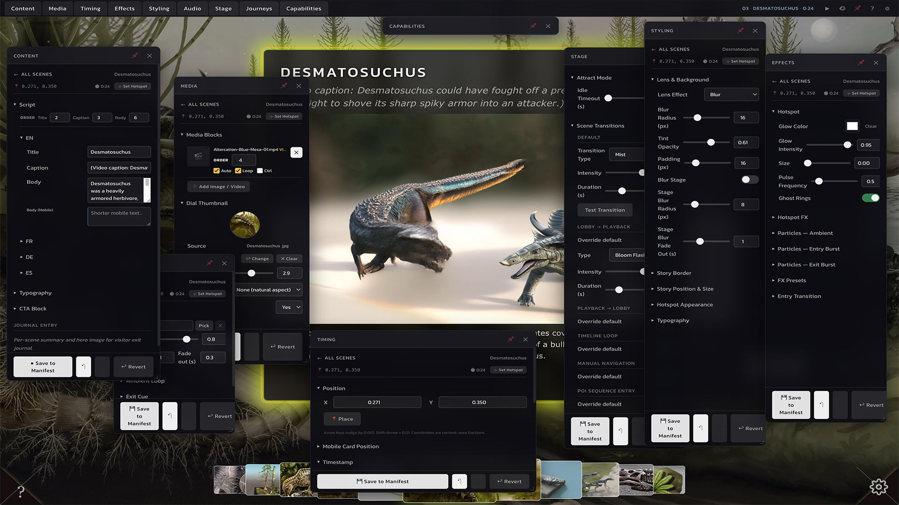Expand the CTA Block section
This screenshot has width=899, height=505.
[33, 309]
